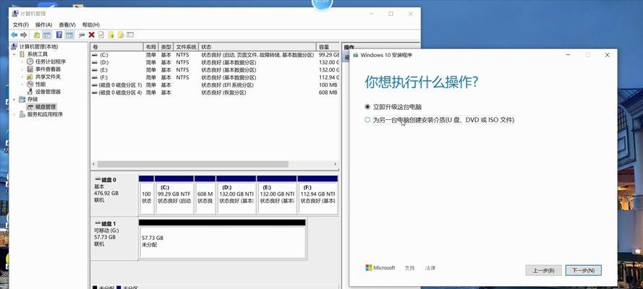
Task: Click the Forward arrow in Computer Management toolbar
Action: [x=24, y=35]
